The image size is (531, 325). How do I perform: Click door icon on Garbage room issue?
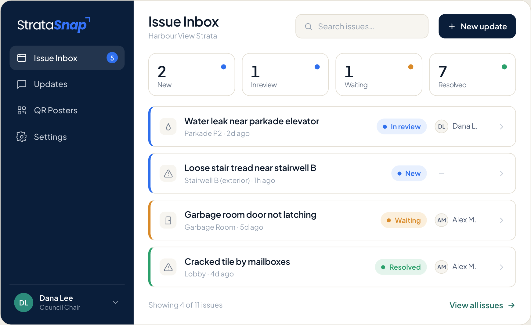coord(168,220)
